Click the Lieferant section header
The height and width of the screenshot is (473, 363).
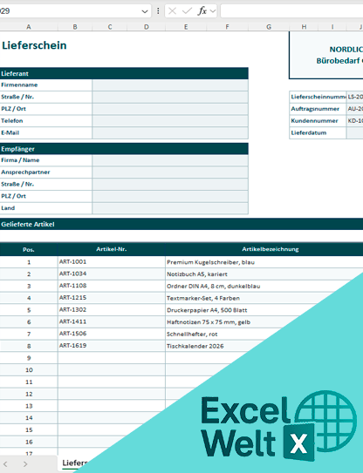(124, 73)
